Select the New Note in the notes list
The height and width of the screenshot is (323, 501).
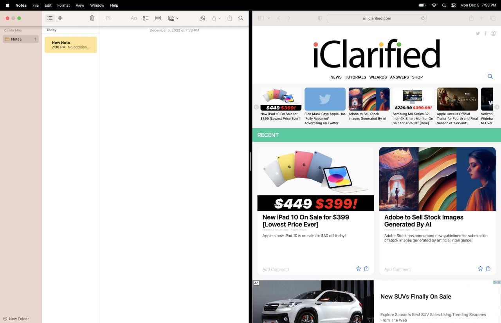[70, 45]
